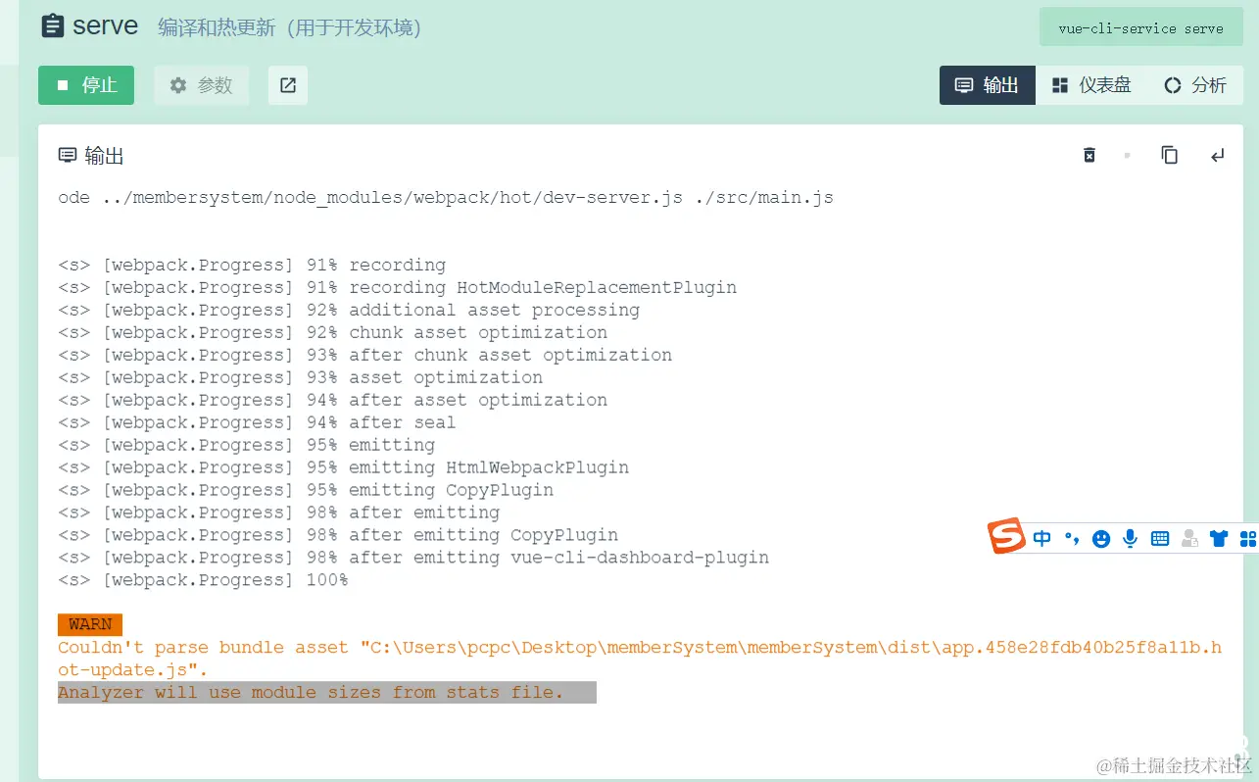Switch to the 仪表盘 dashboard tab
Image resolution: width=1259 pixels, height=782 pixels.
click(x=1091, y=85)
